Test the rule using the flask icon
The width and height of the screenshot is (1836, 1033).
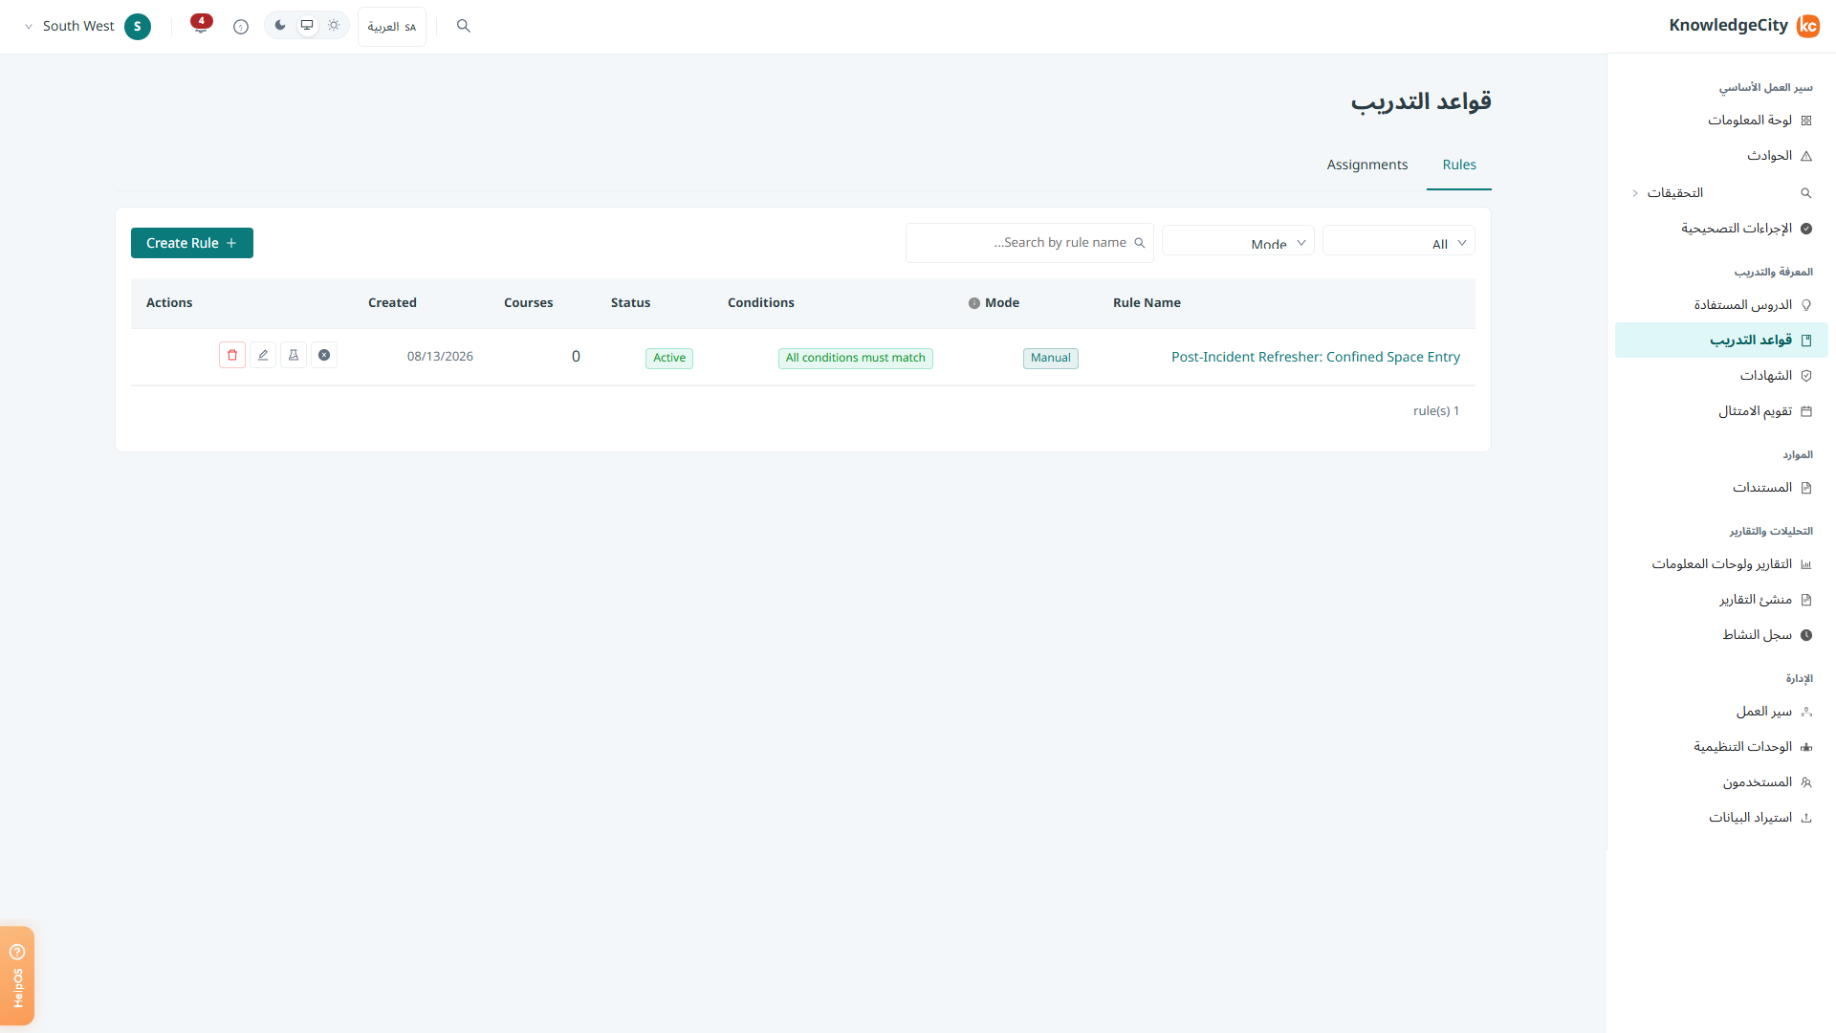click(294, 355)
